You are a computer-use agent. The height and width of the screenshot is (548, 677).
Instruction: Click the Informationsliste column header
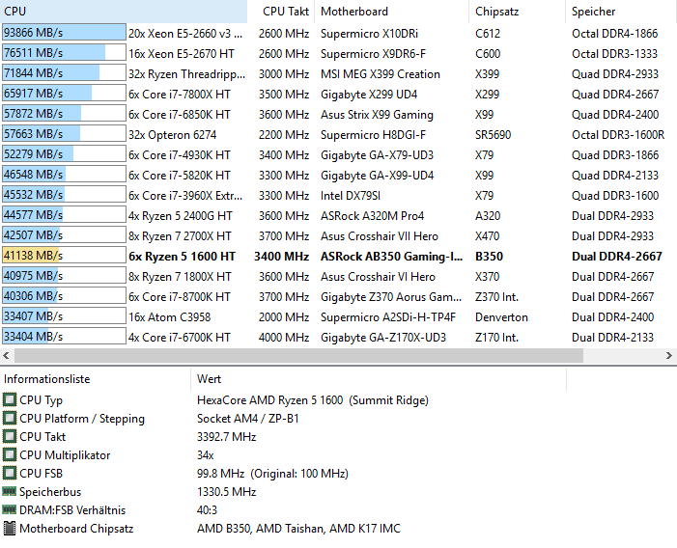tap(95, 379)
